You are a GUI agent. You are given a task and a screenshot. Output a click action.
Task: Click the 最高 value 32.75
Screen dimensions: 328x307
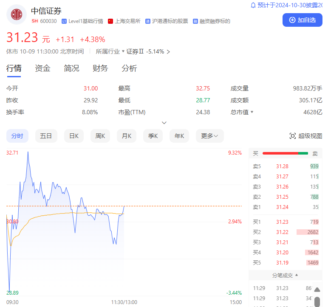203,88
